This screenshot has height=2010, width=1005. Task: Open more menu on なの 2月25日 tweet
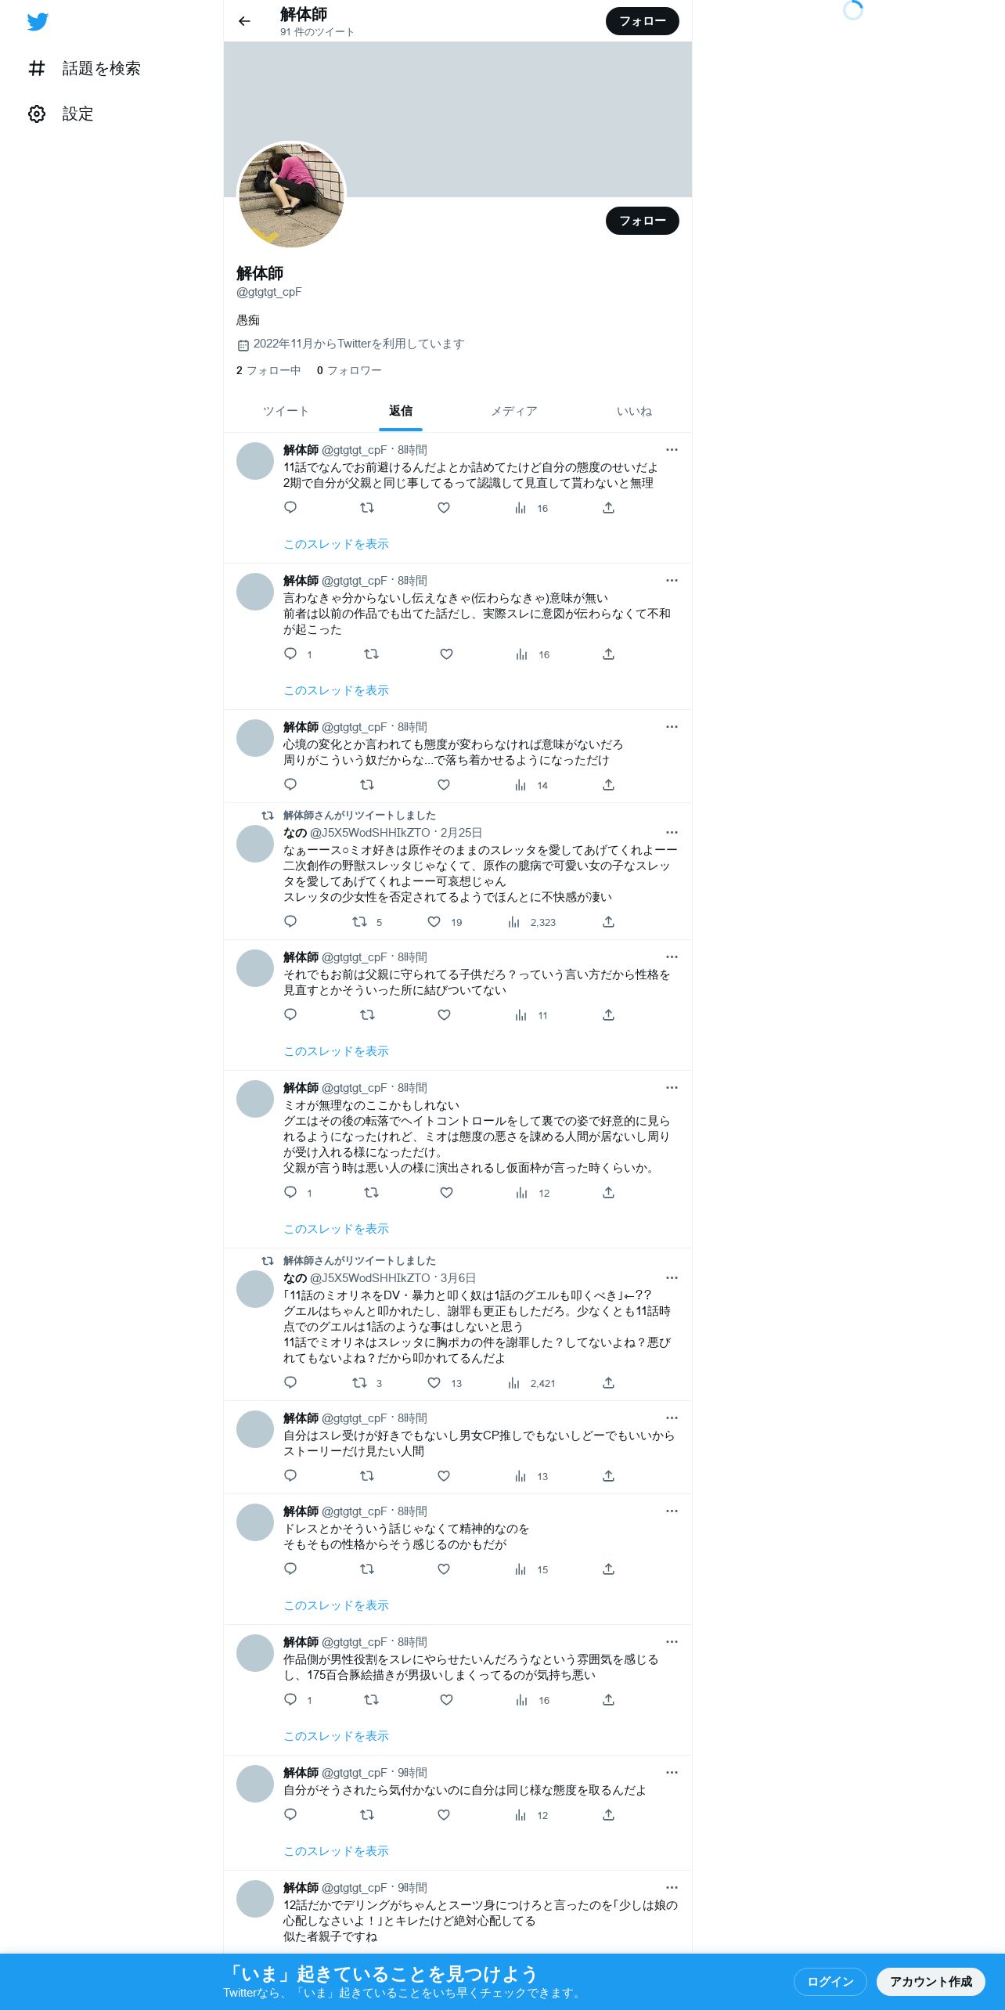[x=672, y=833]
